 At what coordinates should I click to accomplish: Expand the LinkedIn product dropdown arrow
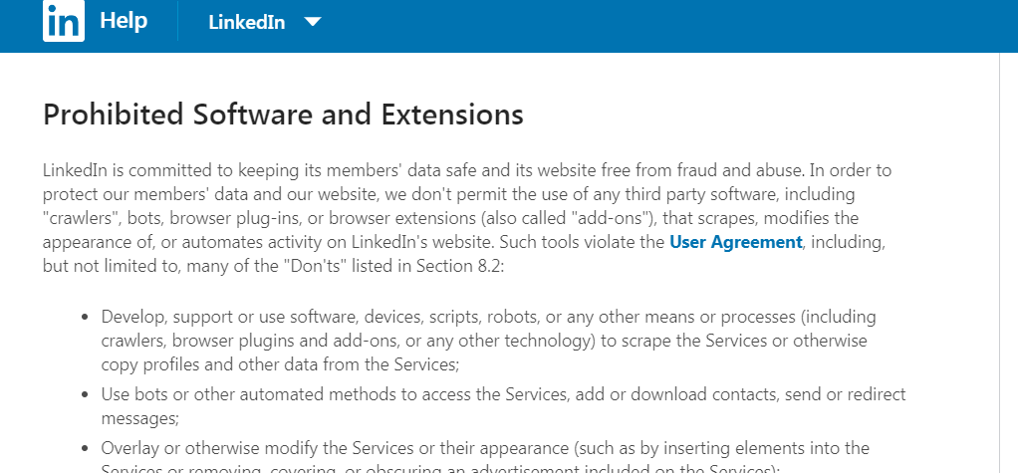point(313,22)
